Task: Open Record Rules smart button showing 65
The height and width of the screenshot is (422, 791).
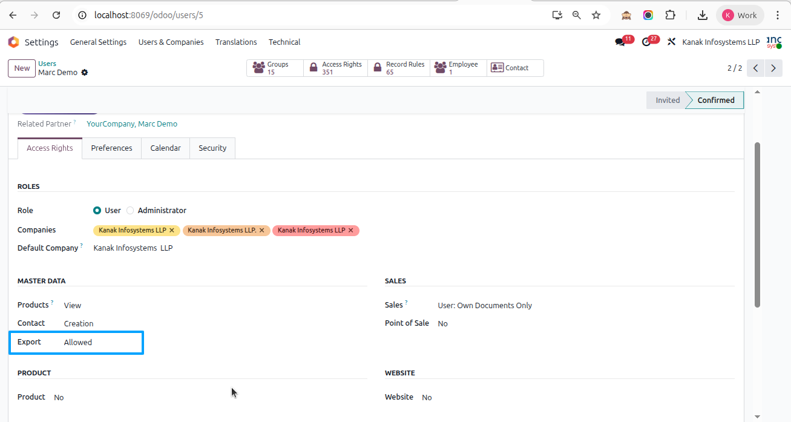Action: [399, 68]
